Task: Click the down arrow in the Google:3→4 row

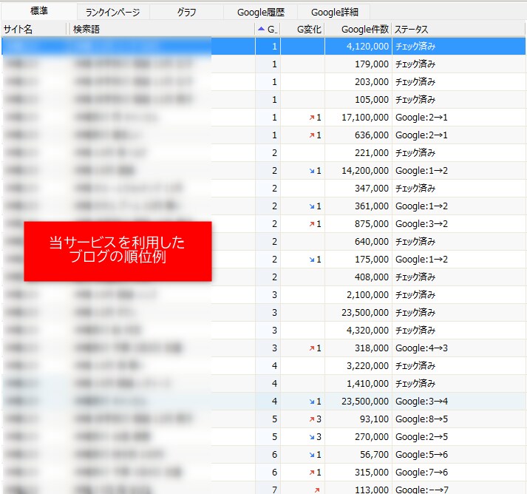Action: [x=312, y=402]
